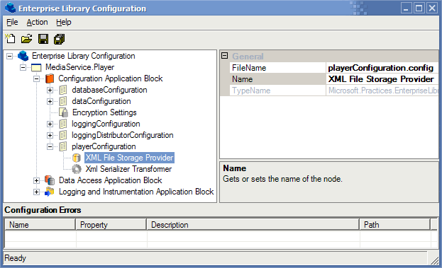Screen dimensions: 442x268
Task: Minimize the Enterprise Library Configuration window
Action: 407,8
